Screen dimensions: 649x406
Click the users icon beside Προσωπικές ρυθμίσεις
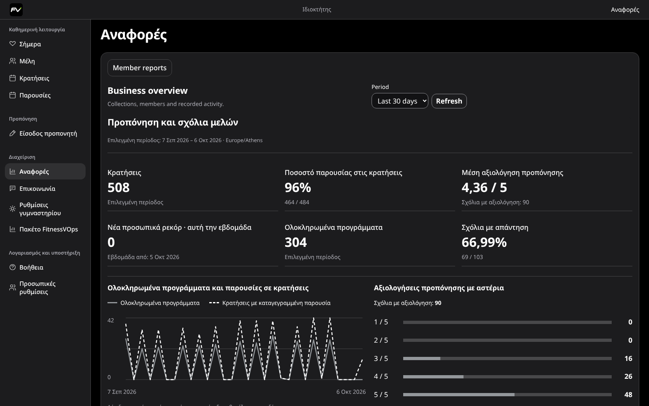(13, 287)
